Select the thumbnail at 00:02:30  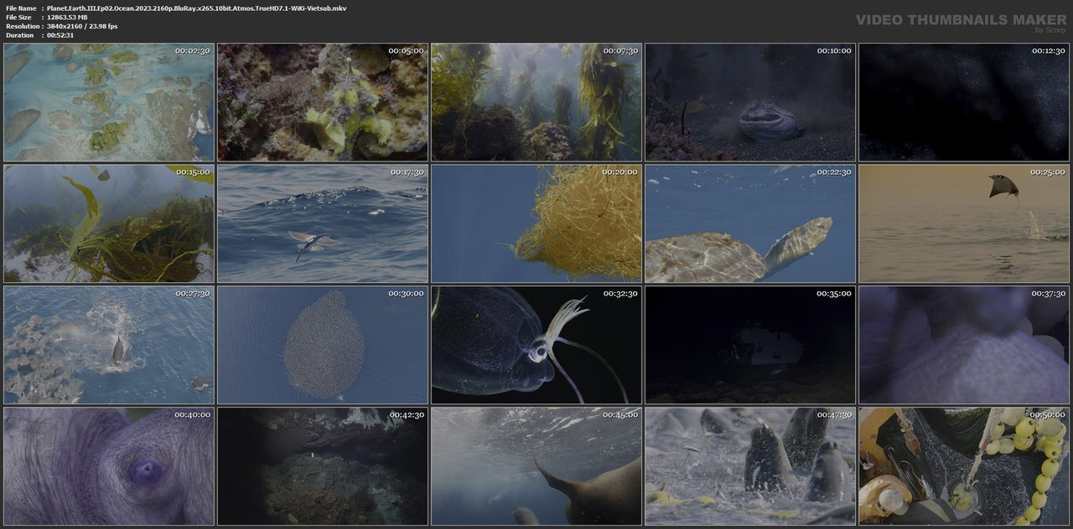coord(109,102)
